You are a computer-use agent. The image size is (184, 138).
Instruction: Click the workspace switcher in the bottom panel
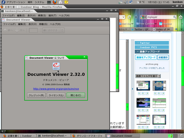[172, 136]
